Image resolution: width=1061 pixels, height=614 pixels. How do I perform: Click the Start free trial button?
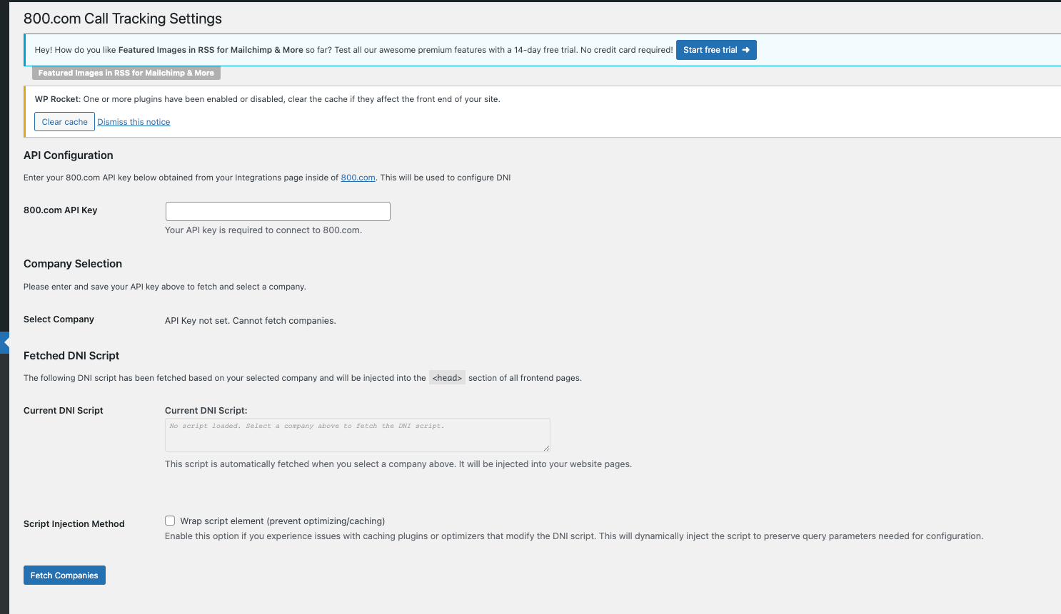716,50
